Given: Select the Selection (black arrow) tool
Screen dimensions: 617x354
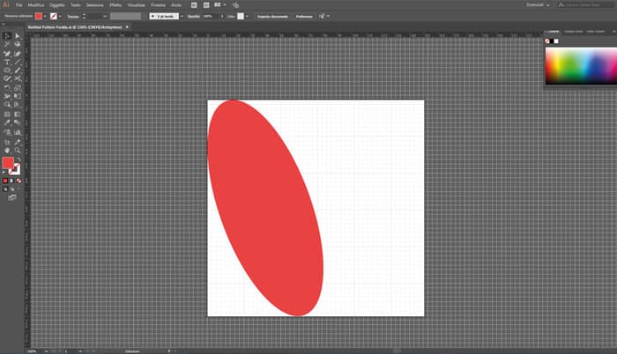Looking at the screenshot, I should click(7, 36).
